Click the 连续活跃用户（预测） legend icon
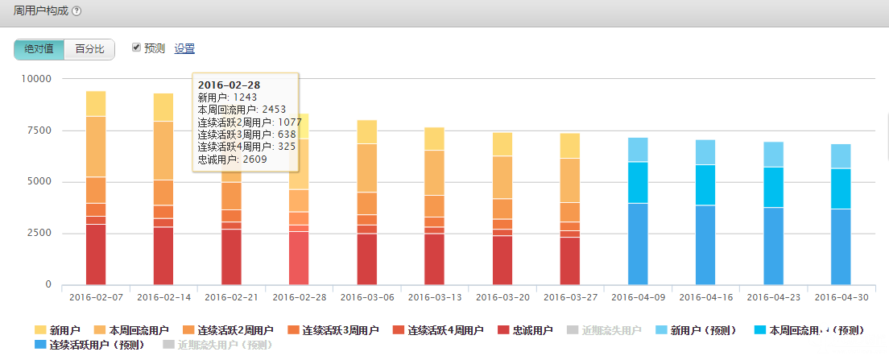The image size is (889, 356). coord(40,345)
